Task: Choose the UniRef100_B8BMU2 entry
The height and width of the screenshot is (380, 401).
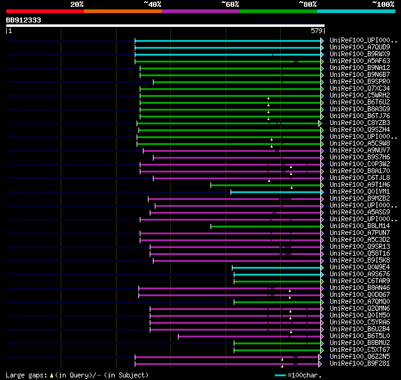Action: [360, 343]
